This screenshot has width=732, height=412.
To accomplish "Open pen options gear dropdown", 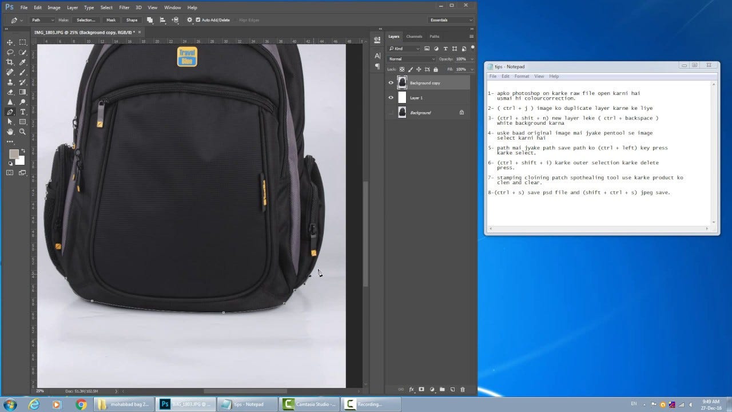I will tap(189, 20).
